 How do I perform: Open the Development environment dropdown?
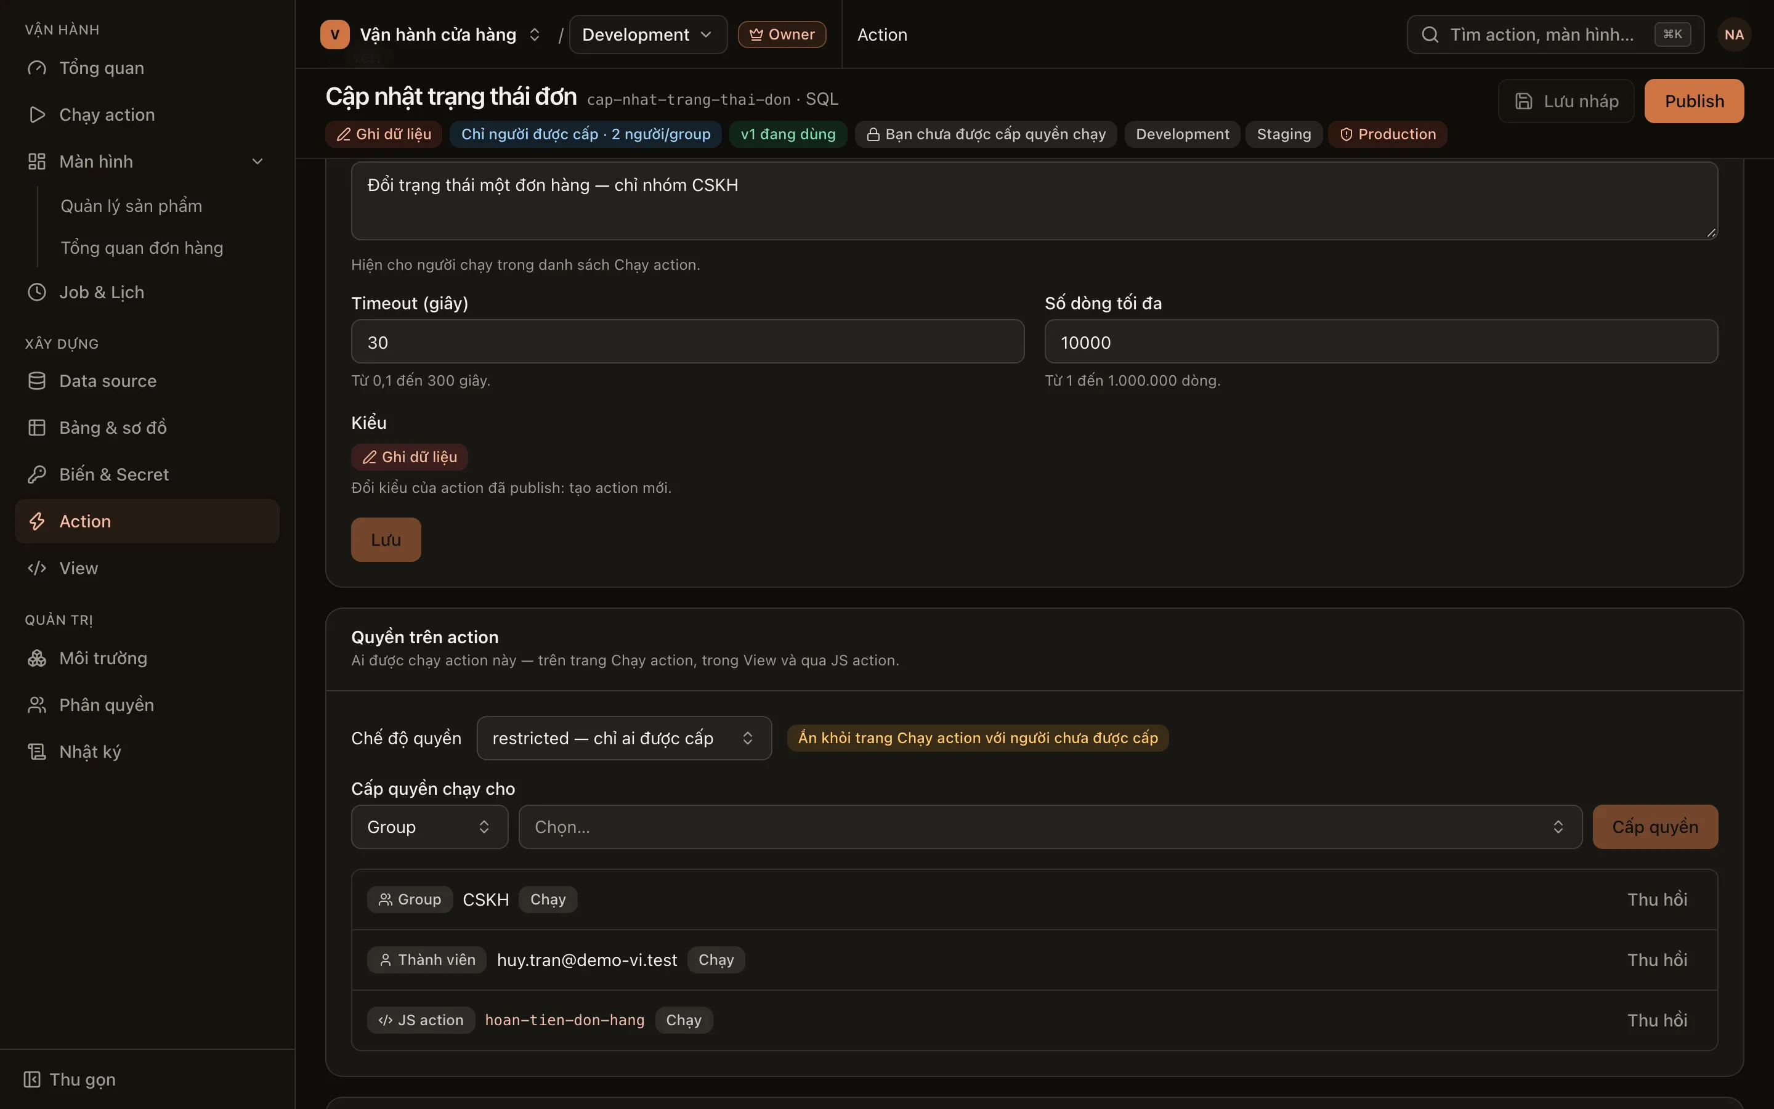tap(648, 35)
